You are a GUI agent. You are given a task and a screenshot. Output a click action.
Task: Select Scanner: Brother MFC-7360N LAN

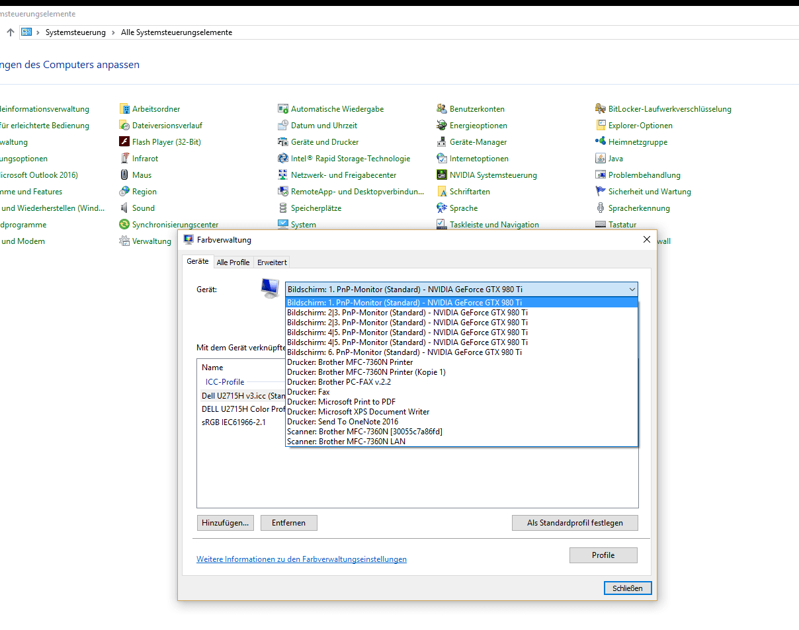point(462,442)
